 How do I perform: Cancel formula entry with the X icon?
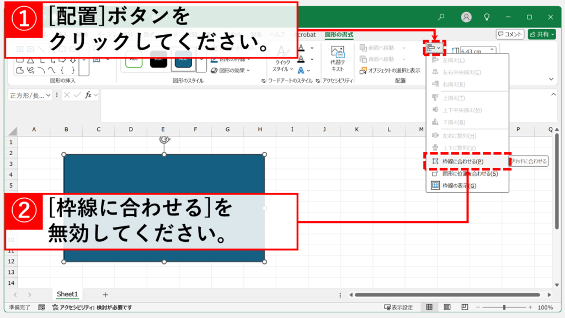point(67,95)
